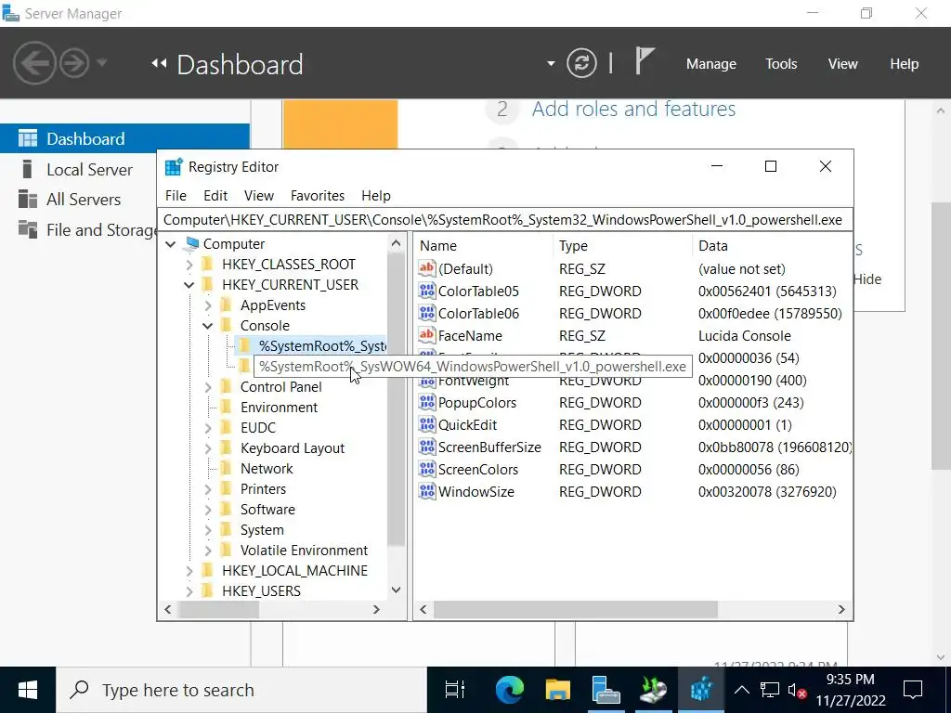Click the Server Manager forward arrow
951x713 pixels.
pos(74,63)
